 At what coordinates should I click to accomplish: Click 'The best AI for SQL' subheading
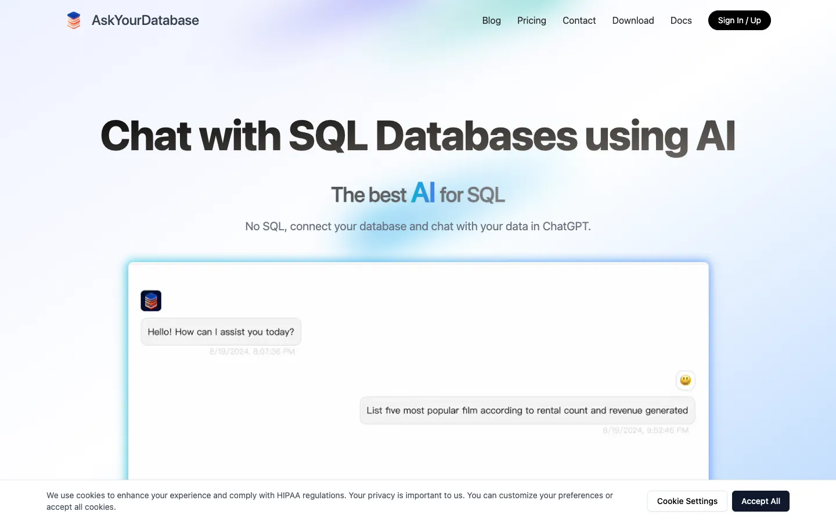coord(418,193)
